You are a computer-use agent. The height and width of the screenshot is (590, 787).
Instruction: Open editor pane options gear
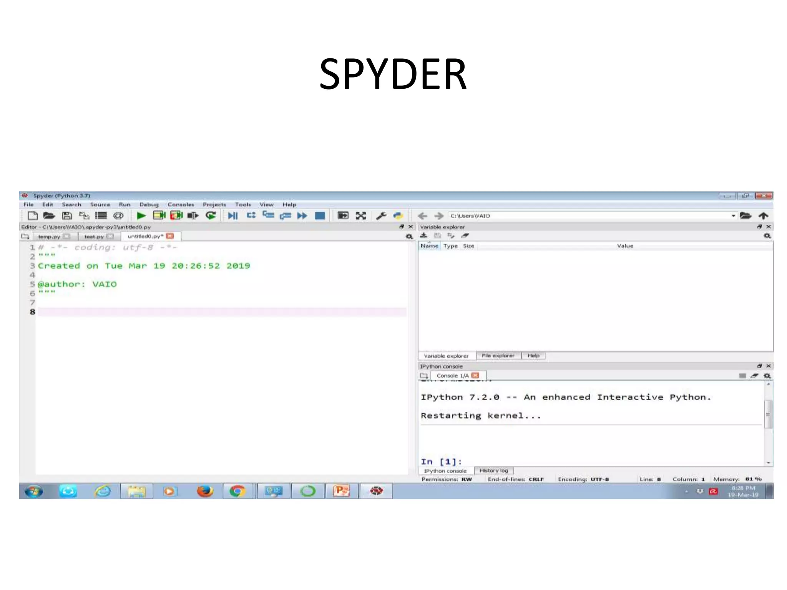(409, 237)
